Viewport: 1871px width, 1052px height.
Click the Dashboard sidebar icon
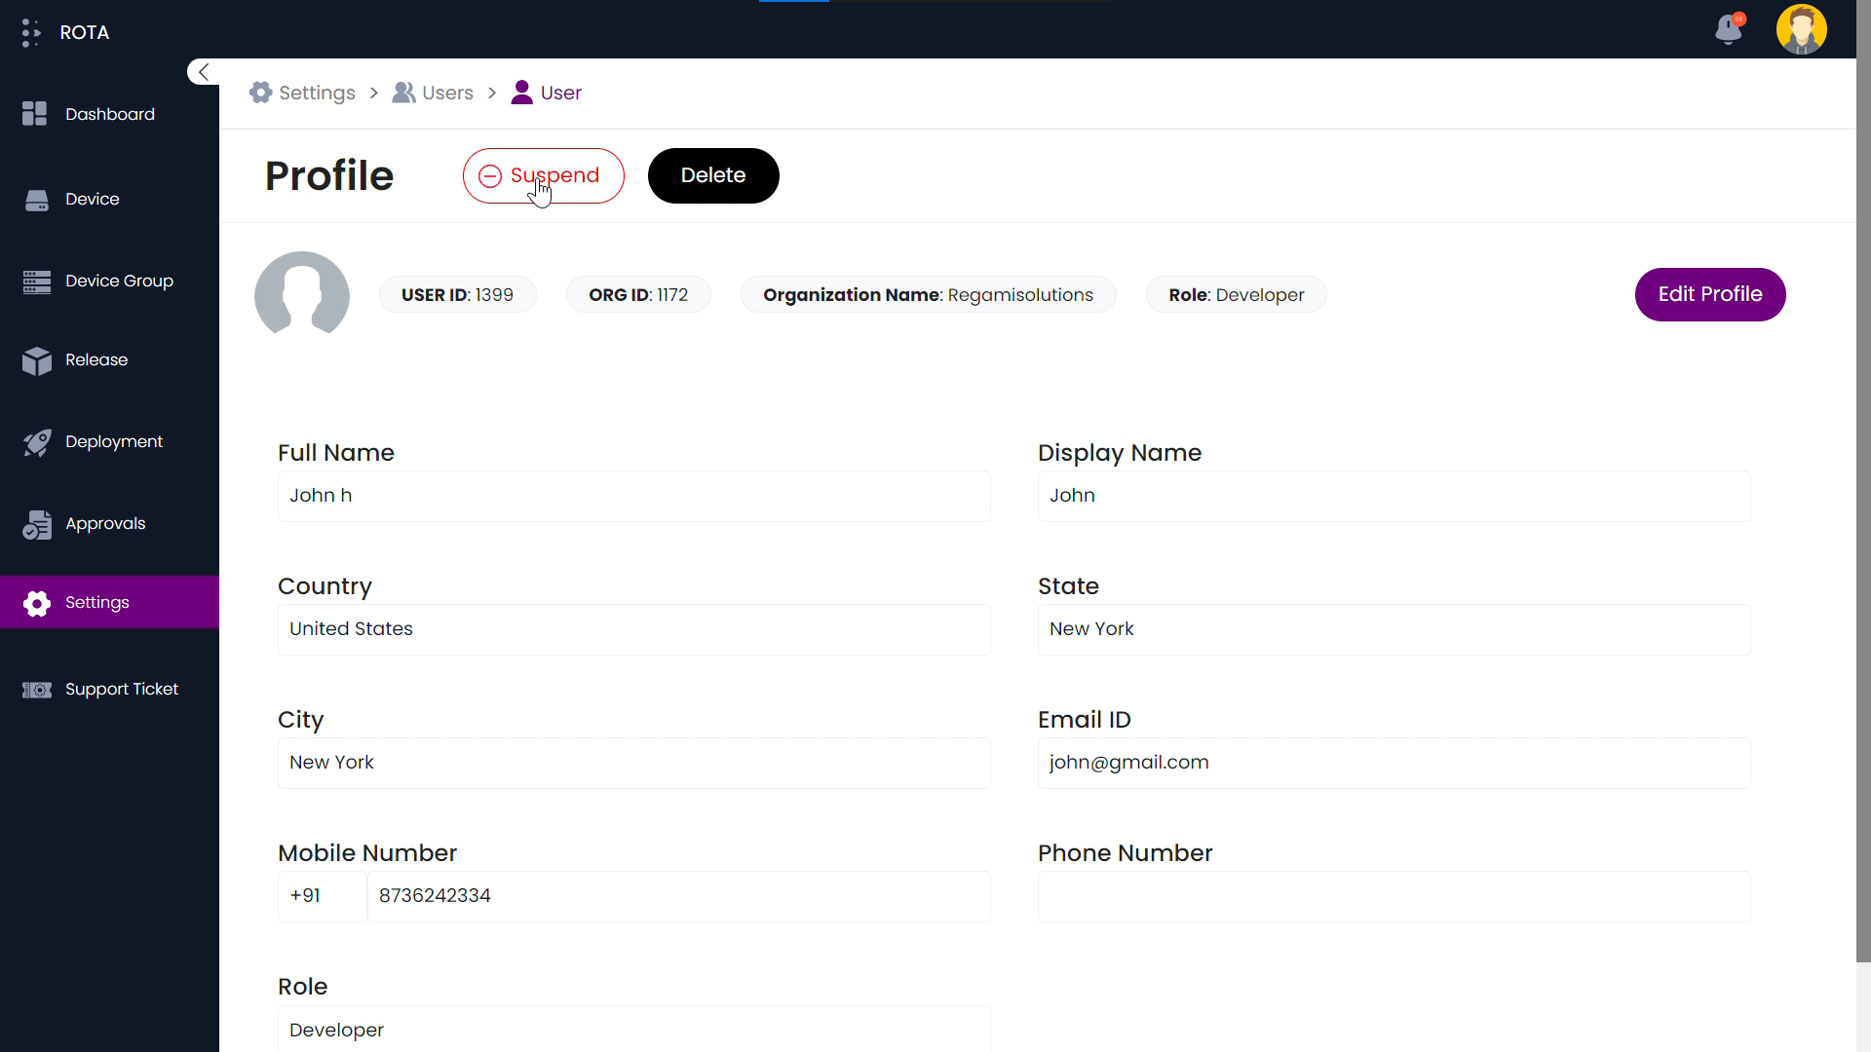pos(35,114)
